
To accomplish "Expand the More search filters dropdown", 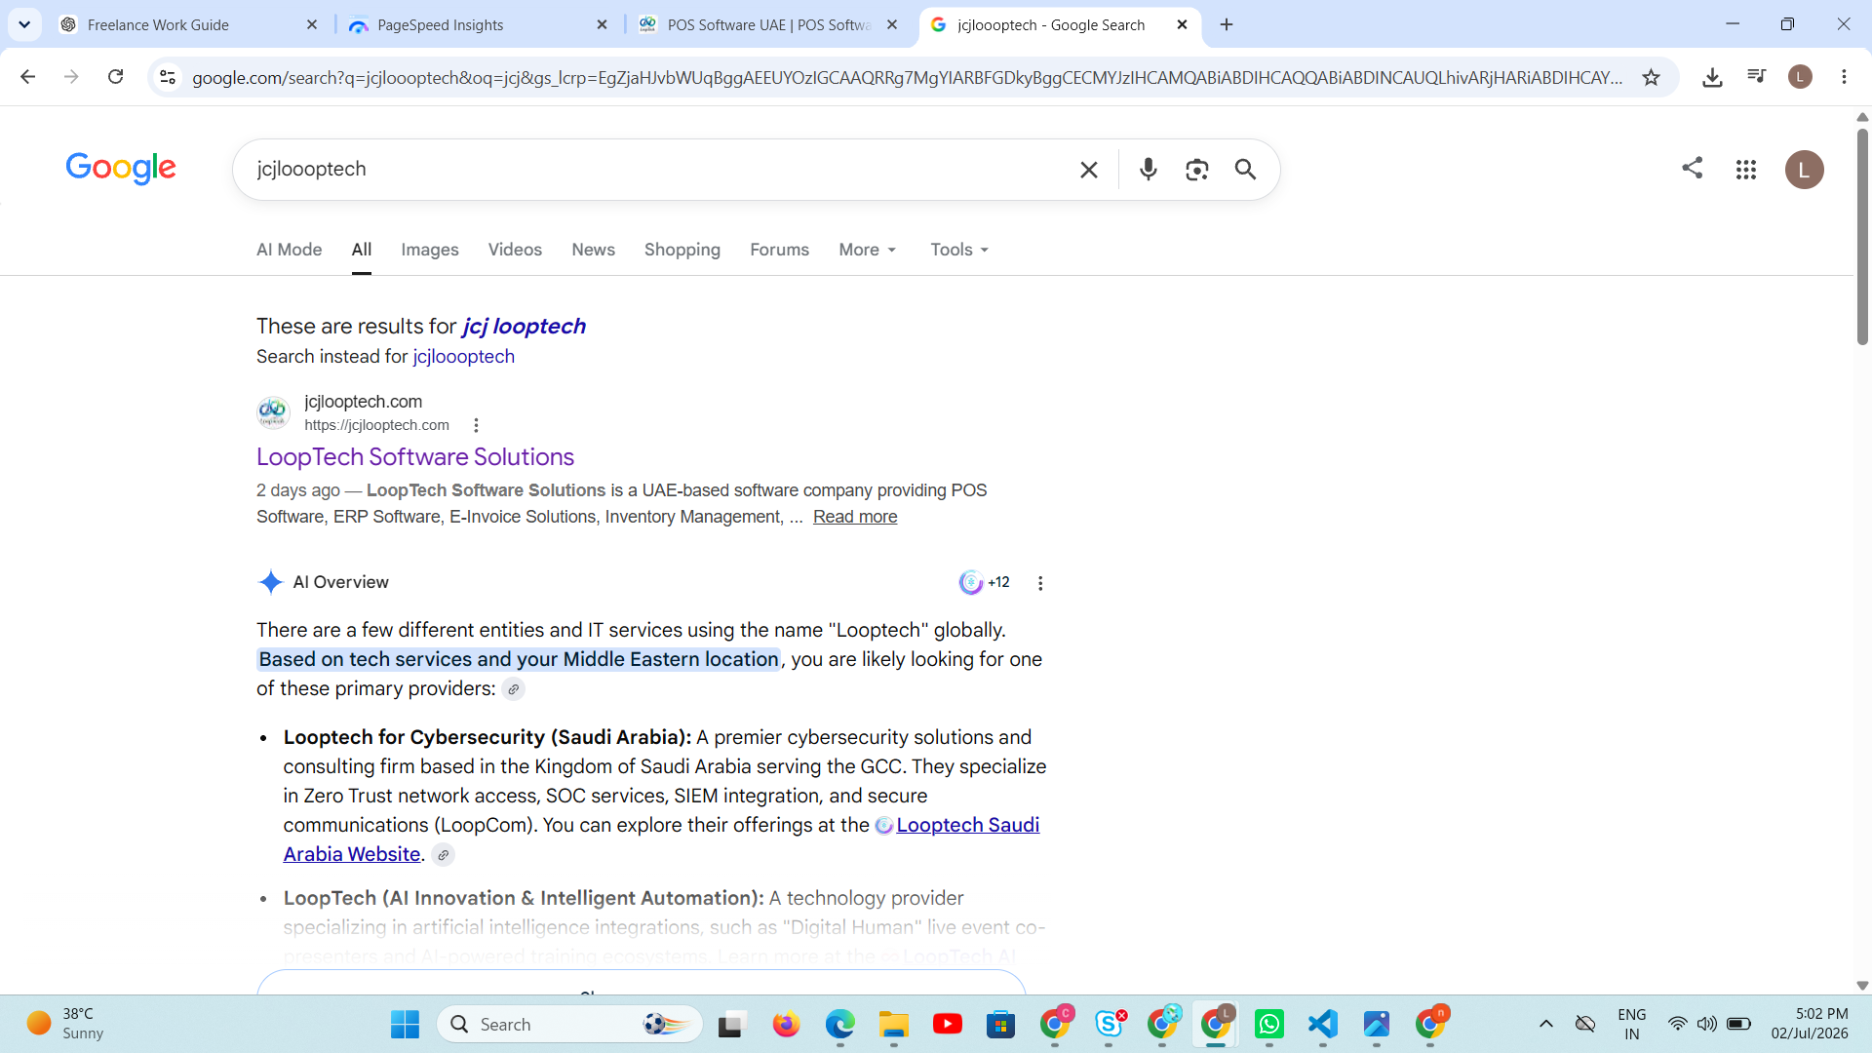I will (867, 250).
